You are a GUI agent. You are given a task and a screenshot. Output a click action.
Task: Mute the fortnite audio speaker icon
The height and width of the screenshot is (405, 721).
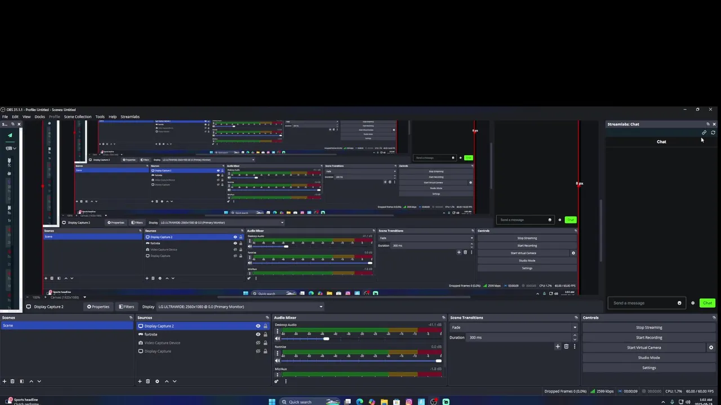[277, 361]
